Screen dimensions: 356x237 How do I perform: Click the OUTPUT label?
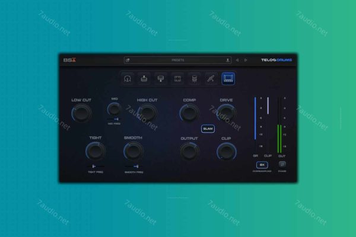tap(189, 138)
